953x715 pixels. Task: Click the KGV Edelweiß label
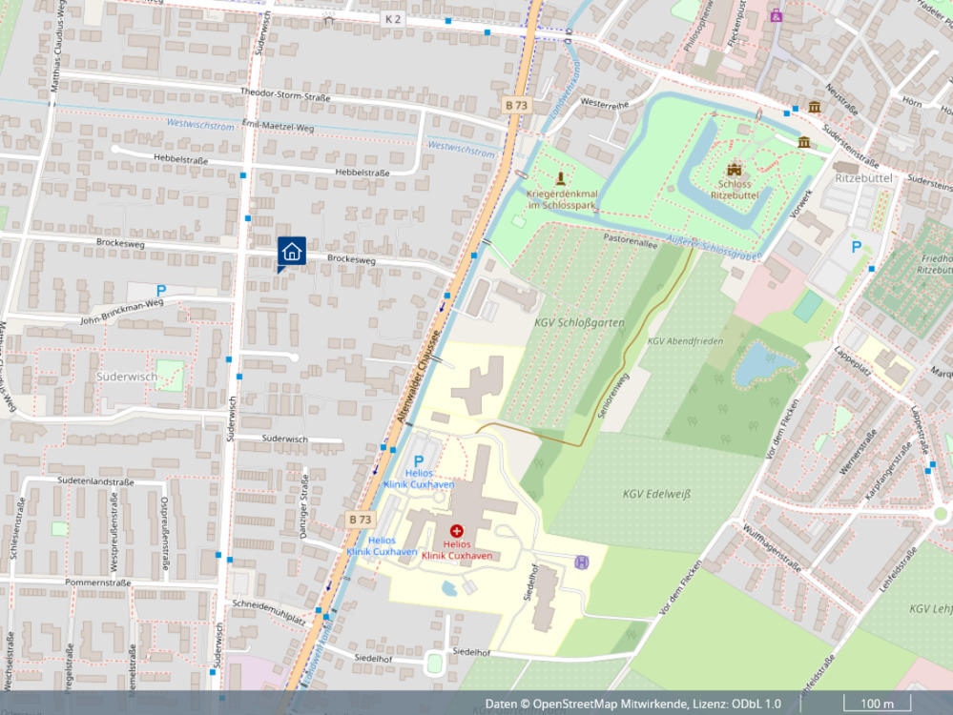[656, 494]
